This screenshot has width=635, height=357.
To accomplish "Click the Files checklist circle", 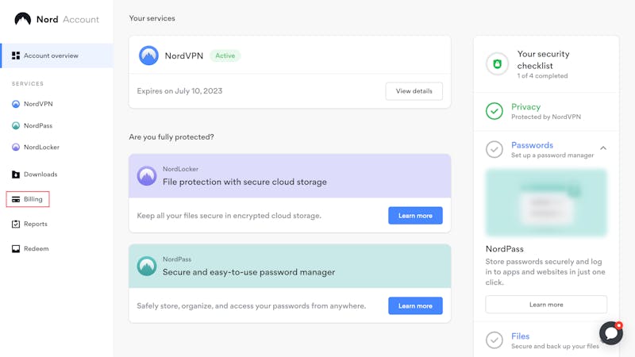I will 495,340.
